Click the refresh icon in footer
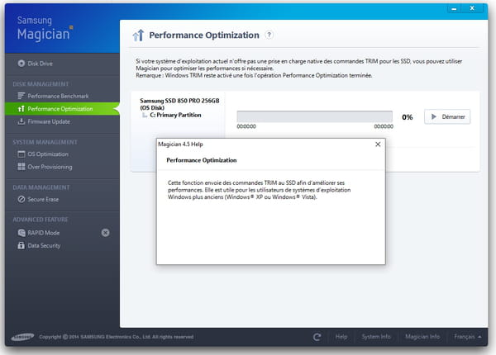The height and width of the screenshot is (355, 496). click(317, 337)
